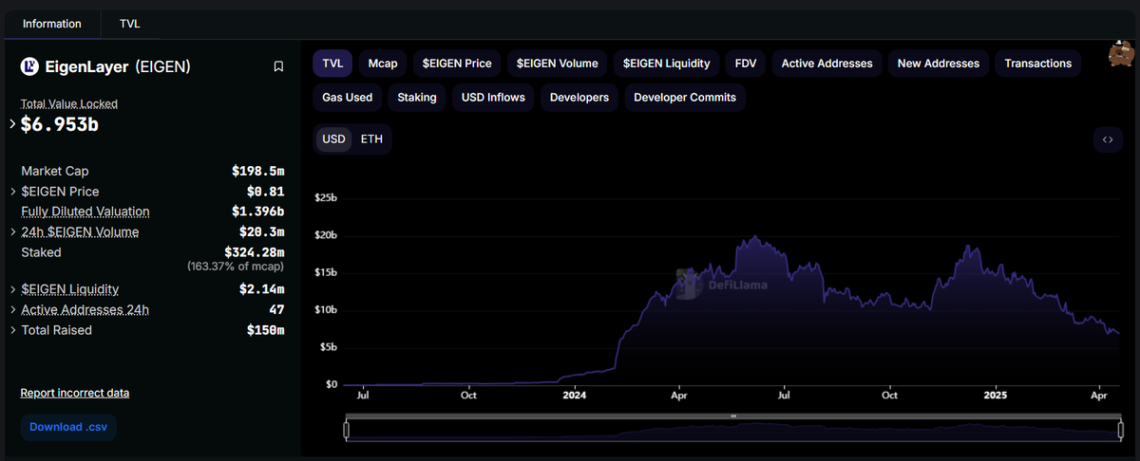Enable the $EIGEN Price chart metric
1140x461 pixels.
tap(457, 64)
